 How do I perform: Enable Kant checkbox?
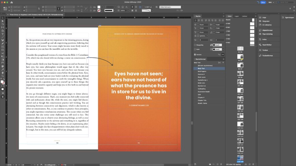coord(195,49)
